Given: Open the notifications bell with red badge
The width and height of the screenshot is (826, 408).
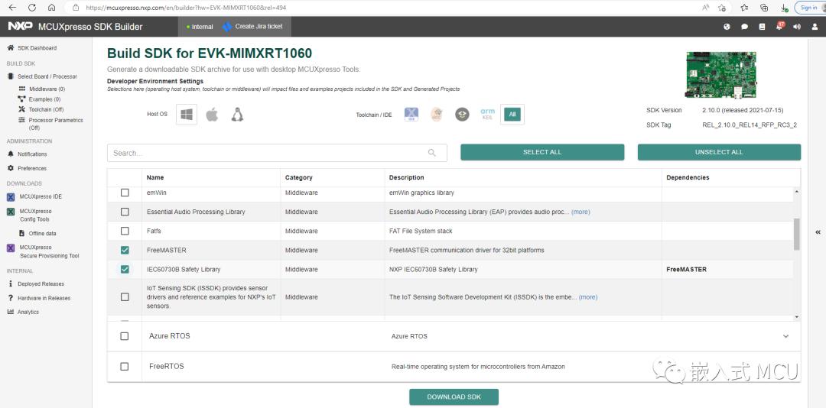Looking at the screenshot, I should click(779, 26).
